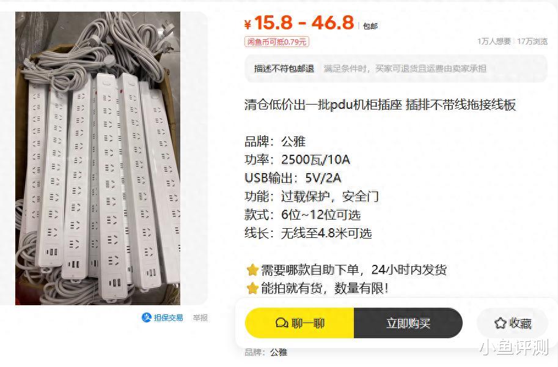Click the blue 担保交易 shield icon

tap(146, 317)
